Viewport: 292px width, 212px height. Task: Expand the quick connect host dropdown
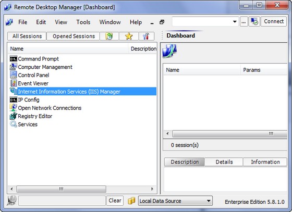click(235, 21)
